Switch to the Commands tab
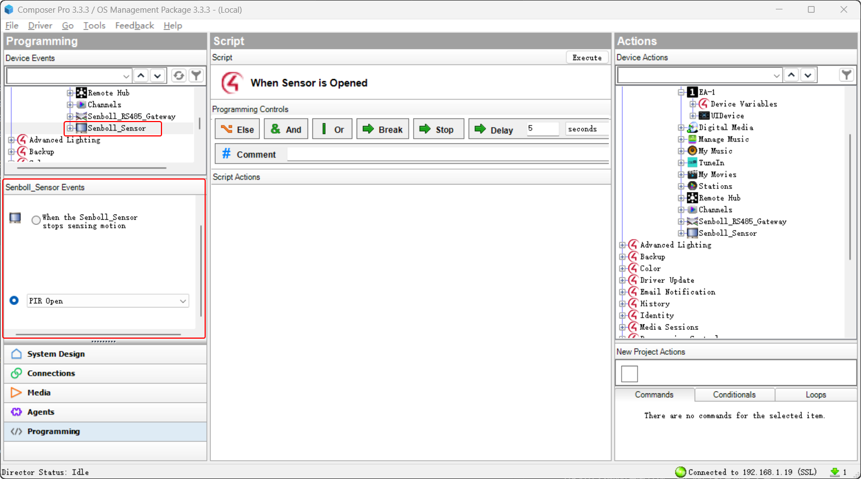The height and width of the screenshot is (479, 861). [x=654, y=394]
